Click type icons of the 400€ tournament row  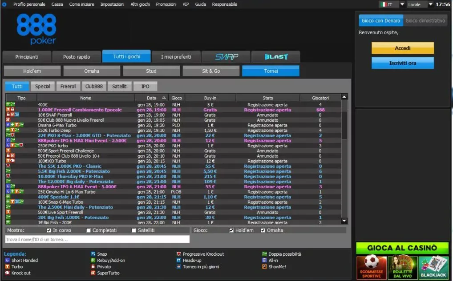pyautogui.click(x=10, y=105)
